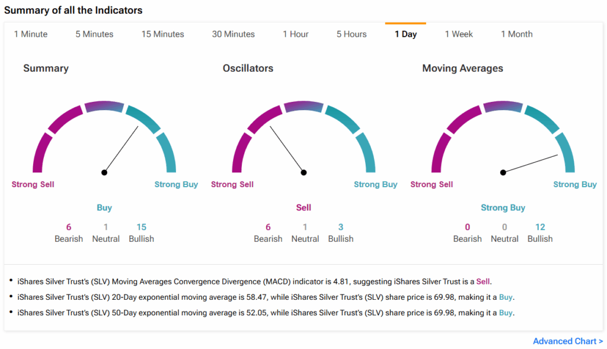Viewport: 607px width, 349px height.
Task: Click the Oscillators section heading
Action: 248,68
